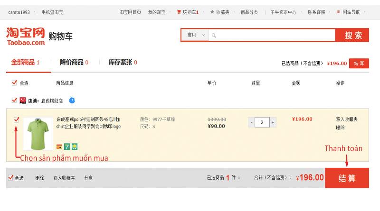Click the magnifier icon in search box
This screenshot has width=380, height=211.
pos(214,36)
